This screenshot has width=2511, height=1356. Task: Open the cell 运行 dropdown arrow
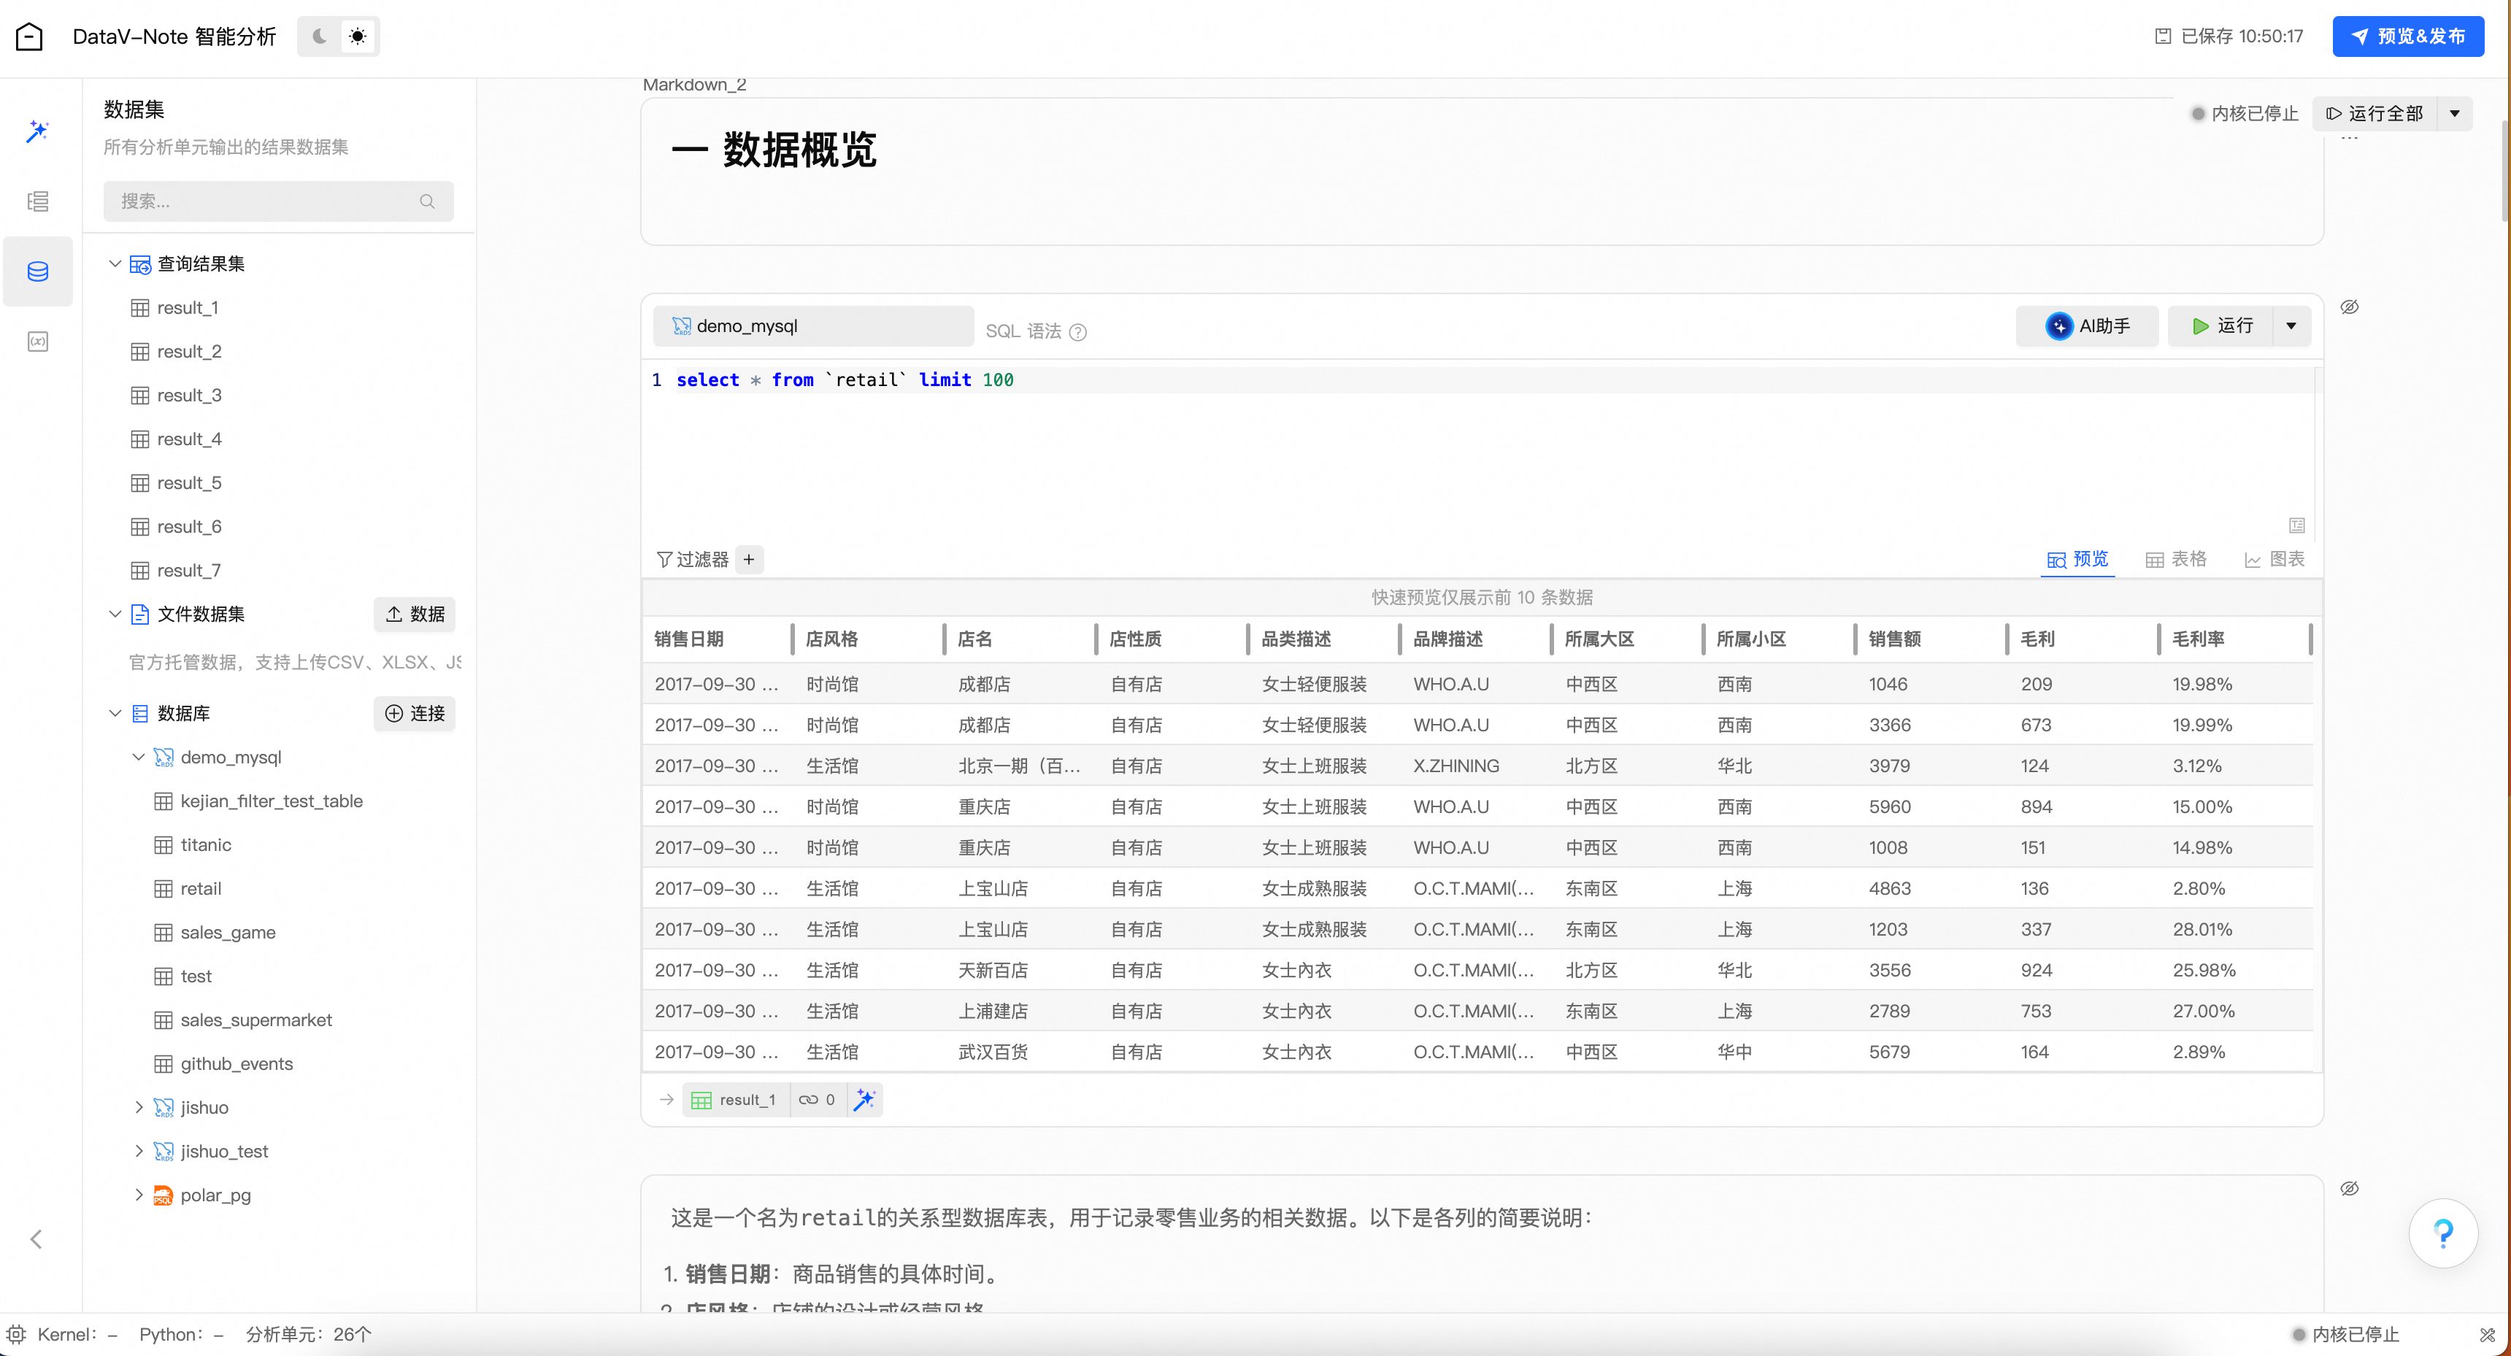(2292, 326)
